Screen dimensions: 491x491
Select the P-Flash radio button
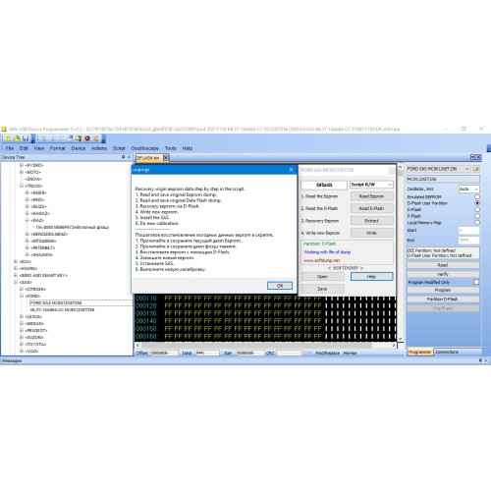(x=477, y=216)
